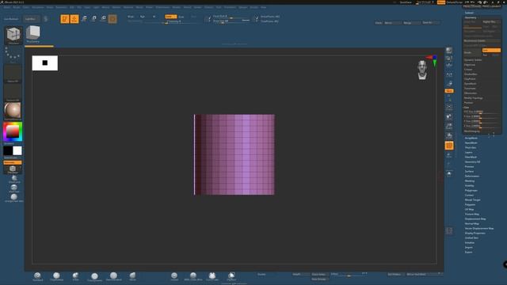Expand the Polygroups palette section
Viewport: 507px width, 285px height.
pos(471,190)
